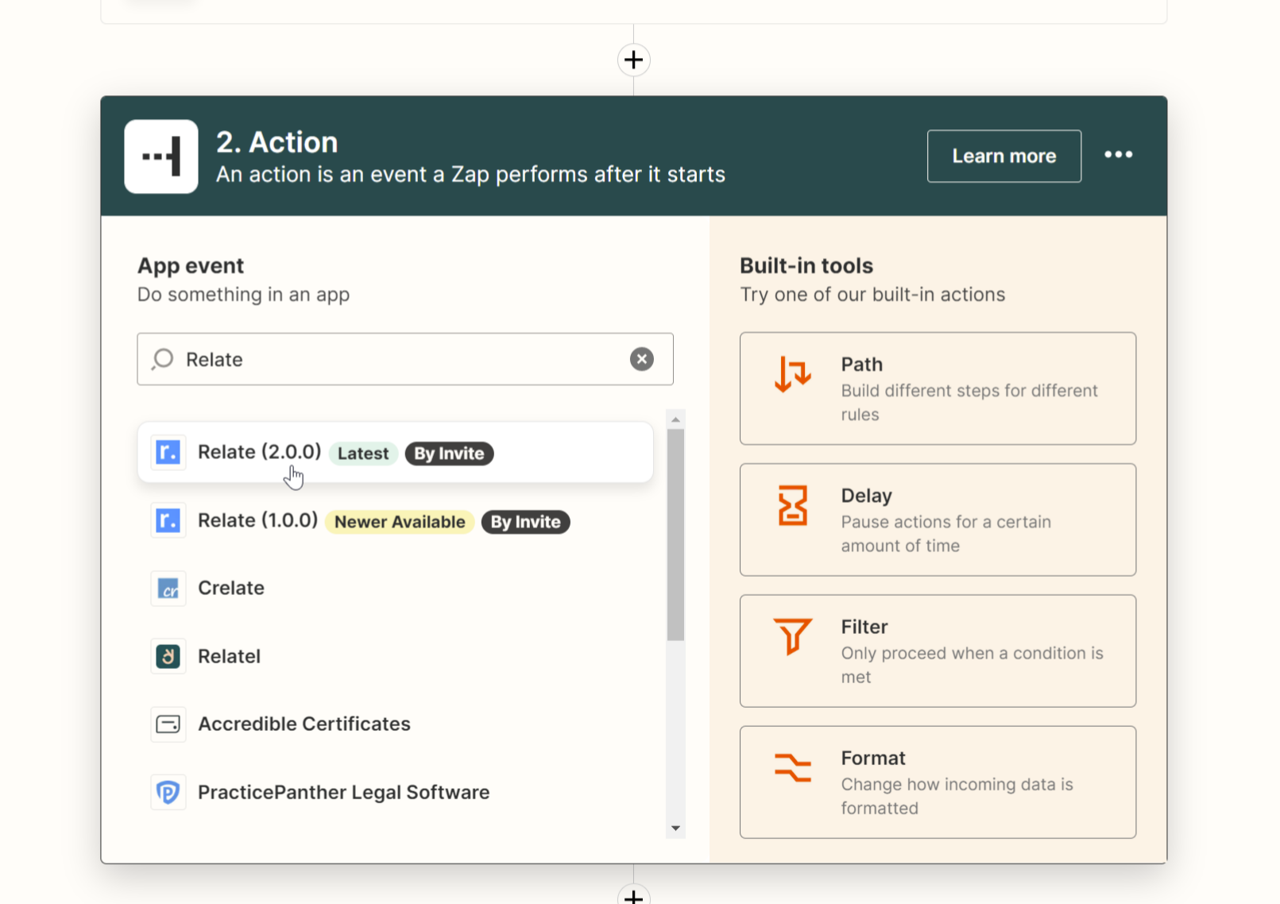Click the Accredible Certificates icon

click(168, 724)
